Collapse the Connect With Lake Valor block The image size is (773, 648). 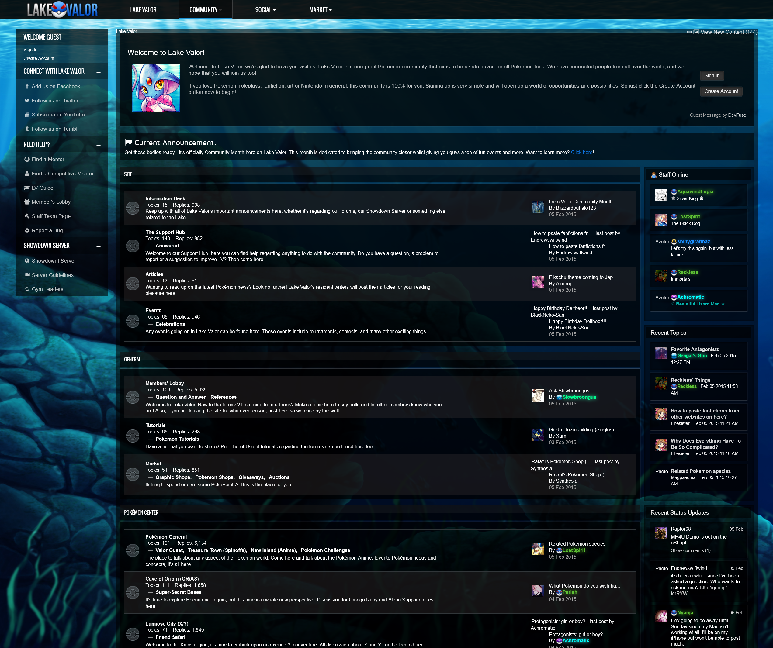pos(98,72)
